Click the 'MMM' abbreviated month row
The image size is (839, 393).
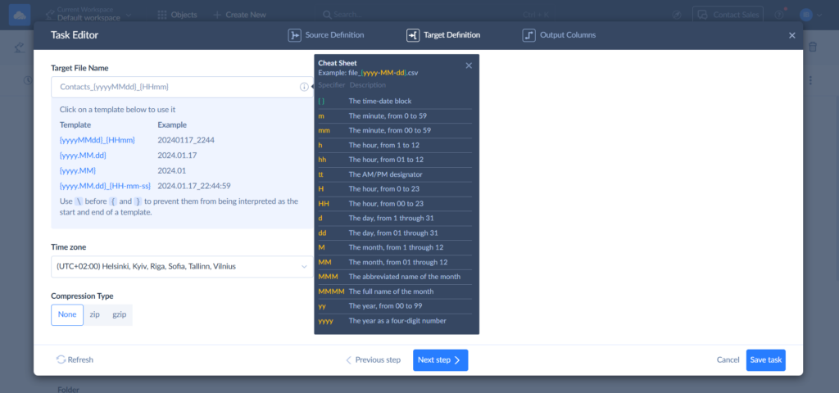[x=395, y=277]
